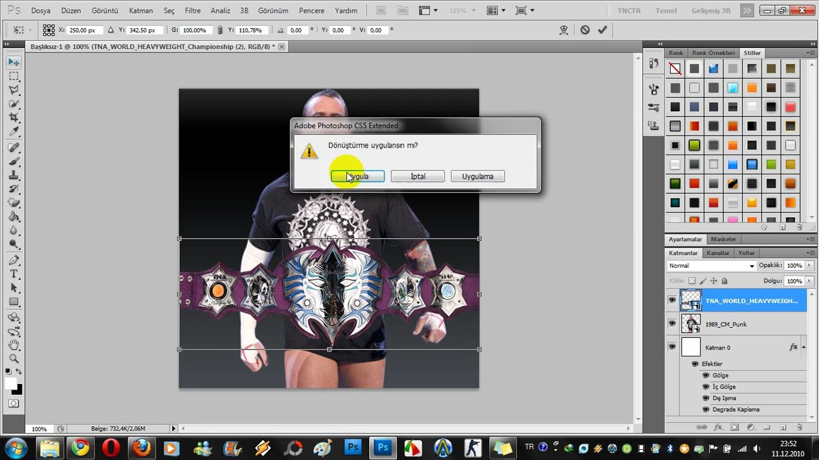Select the Rectangle shape tool

13,302
